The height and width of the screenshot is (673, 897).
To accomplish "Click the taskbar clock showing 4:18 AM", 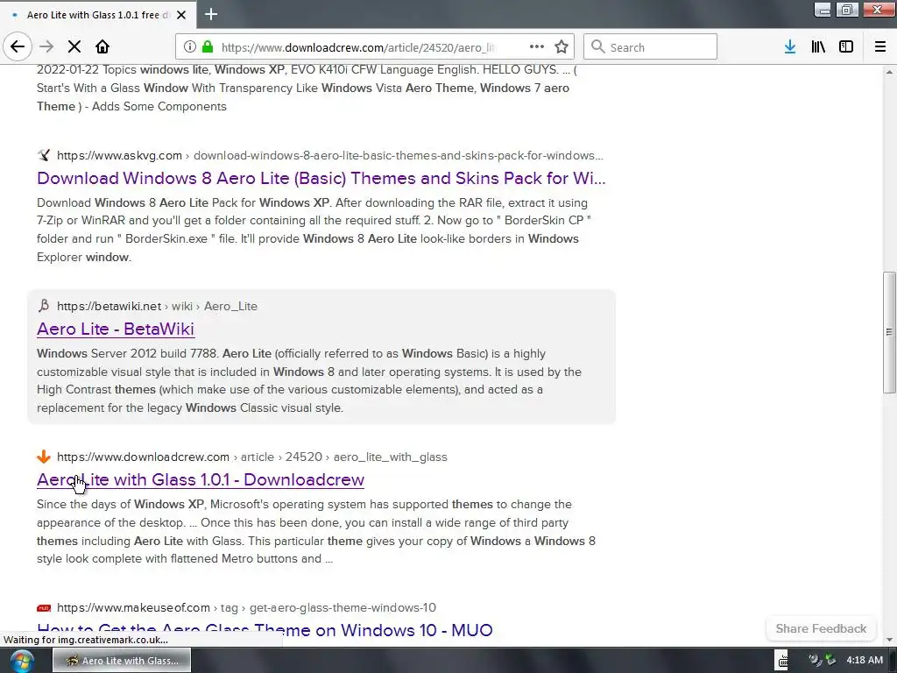I will tap(865, 661).
